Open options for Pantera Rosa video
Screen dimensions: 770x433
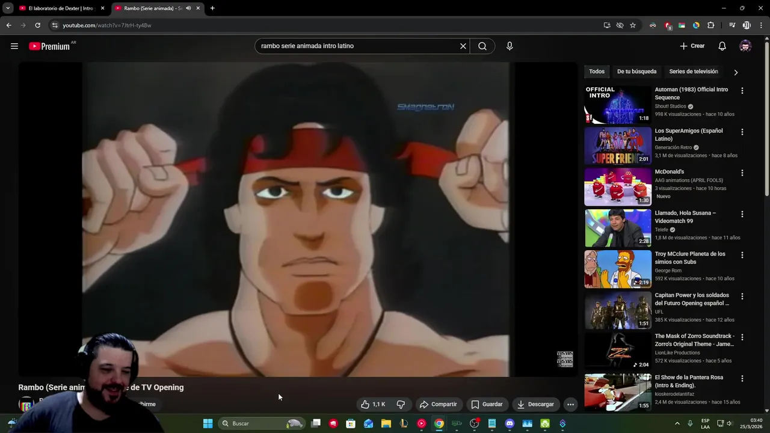point(742,379)
